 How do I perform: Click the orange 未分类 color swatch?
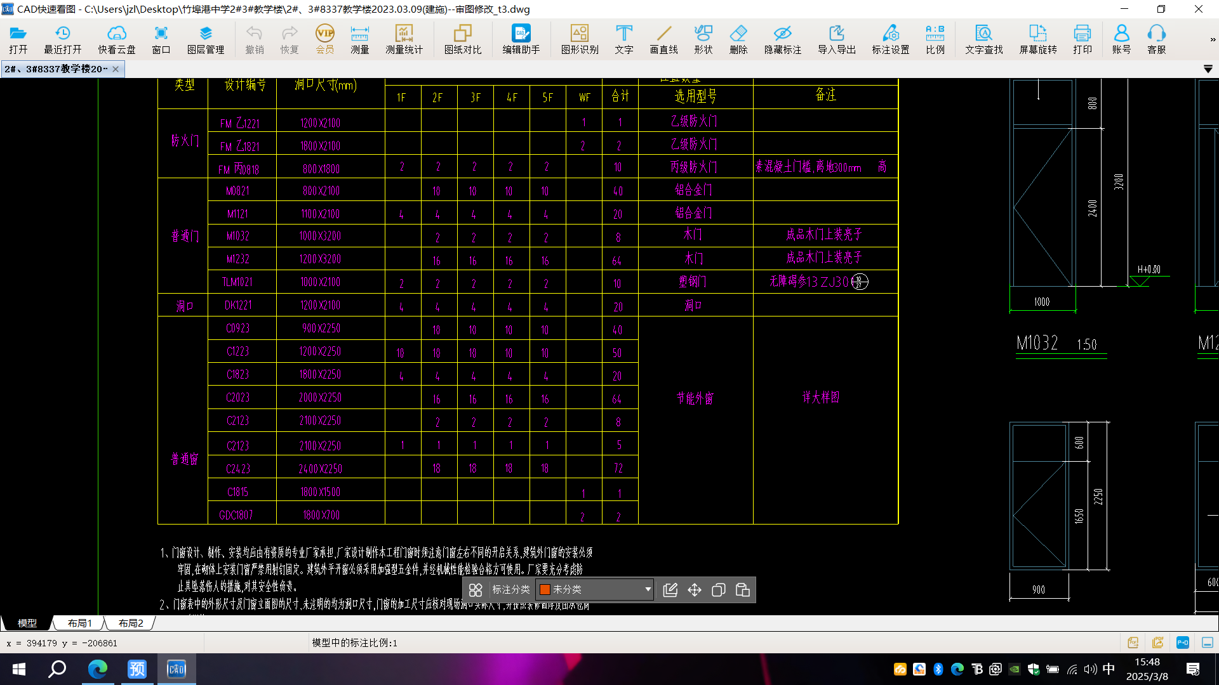point(545,589)
